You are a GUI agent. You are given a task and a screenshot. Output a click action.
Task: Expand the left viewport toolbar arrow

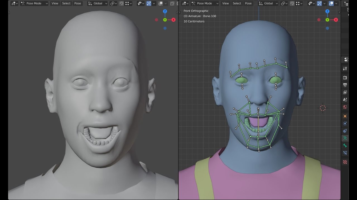tap(9, 12)
